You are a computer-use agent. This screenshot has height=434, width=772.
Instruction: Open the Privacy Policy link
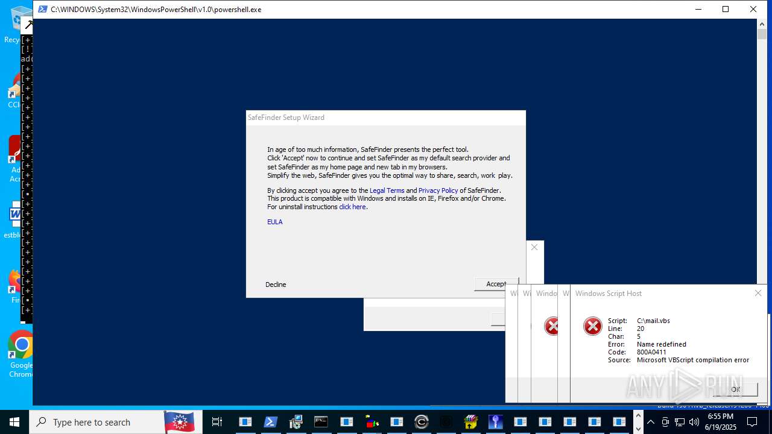tap(438, 190)
